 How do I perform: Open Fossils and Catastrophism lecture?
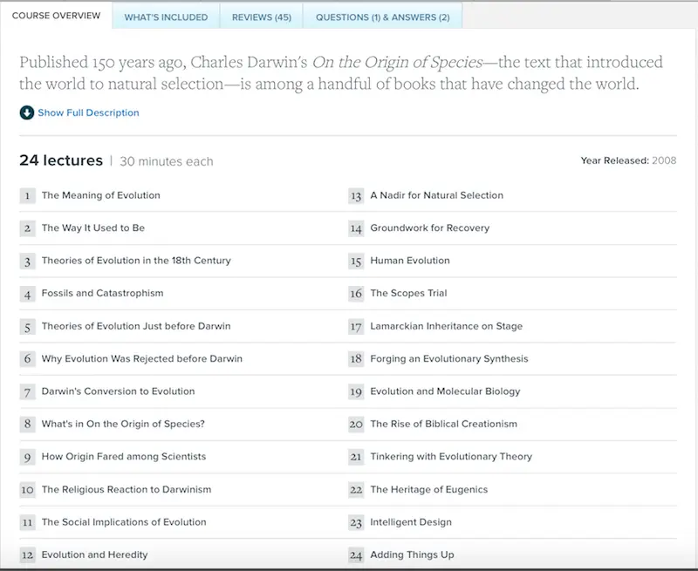102,294
